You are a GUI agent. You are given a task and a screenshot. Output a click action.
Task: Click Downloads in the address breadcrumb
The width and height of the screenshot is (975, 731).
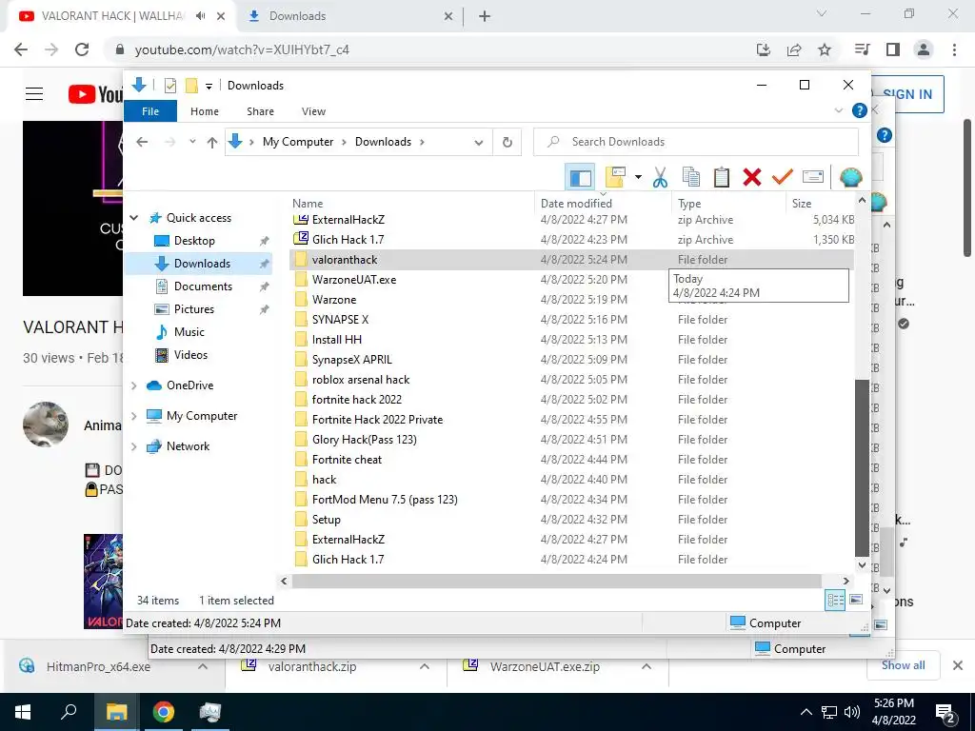pyautogui.click(x=383, y=142)
